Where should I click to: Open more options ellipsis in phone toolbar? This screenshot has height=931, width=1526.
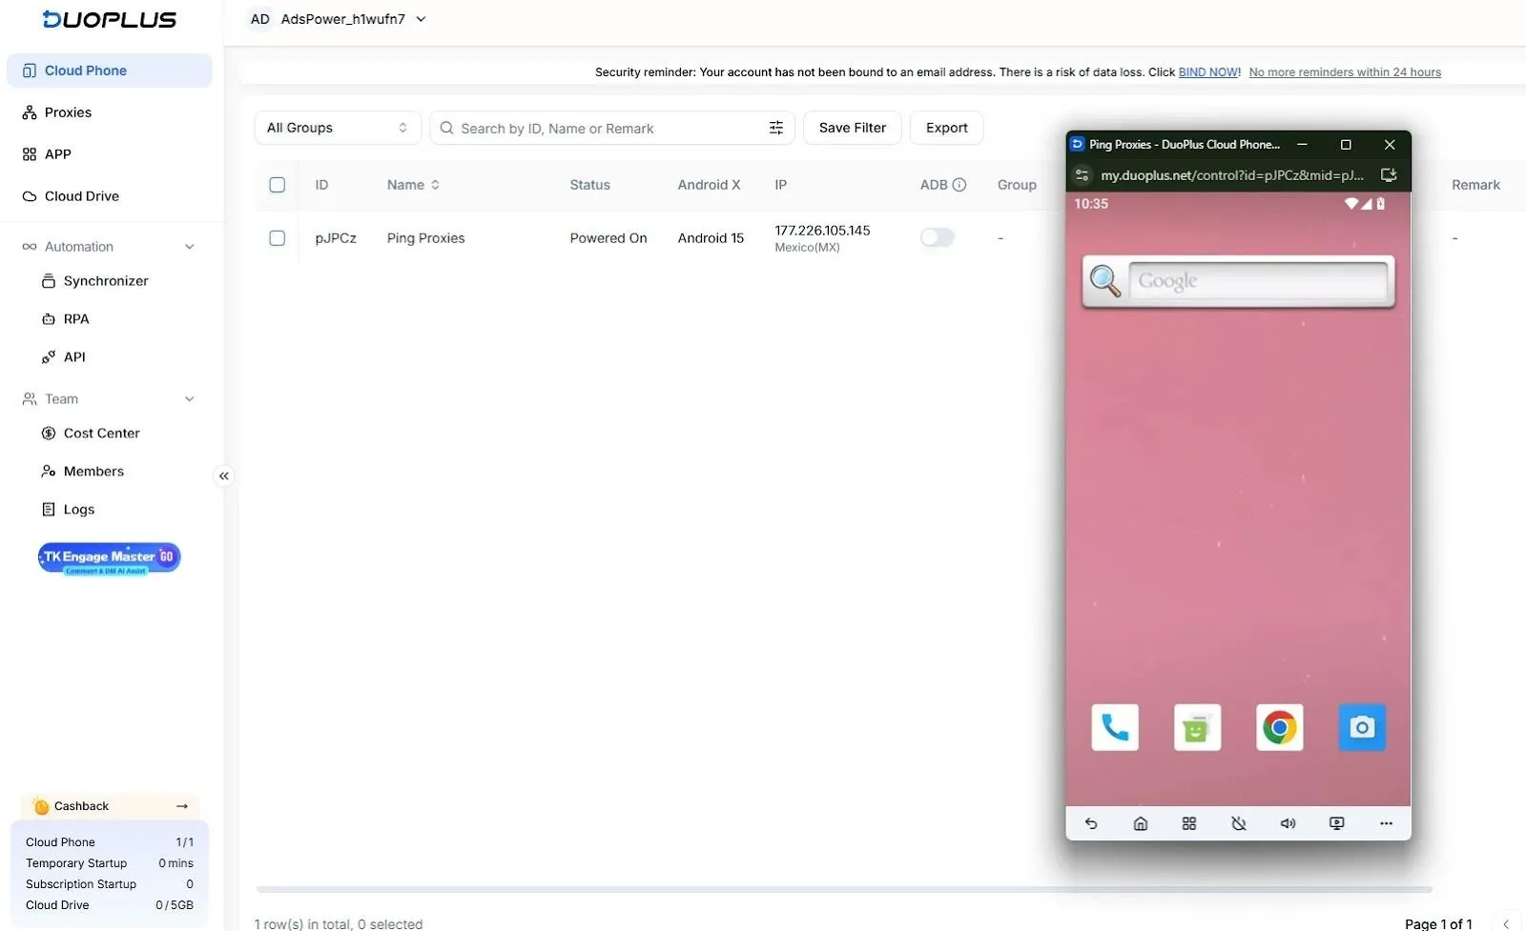[1386, 823]
